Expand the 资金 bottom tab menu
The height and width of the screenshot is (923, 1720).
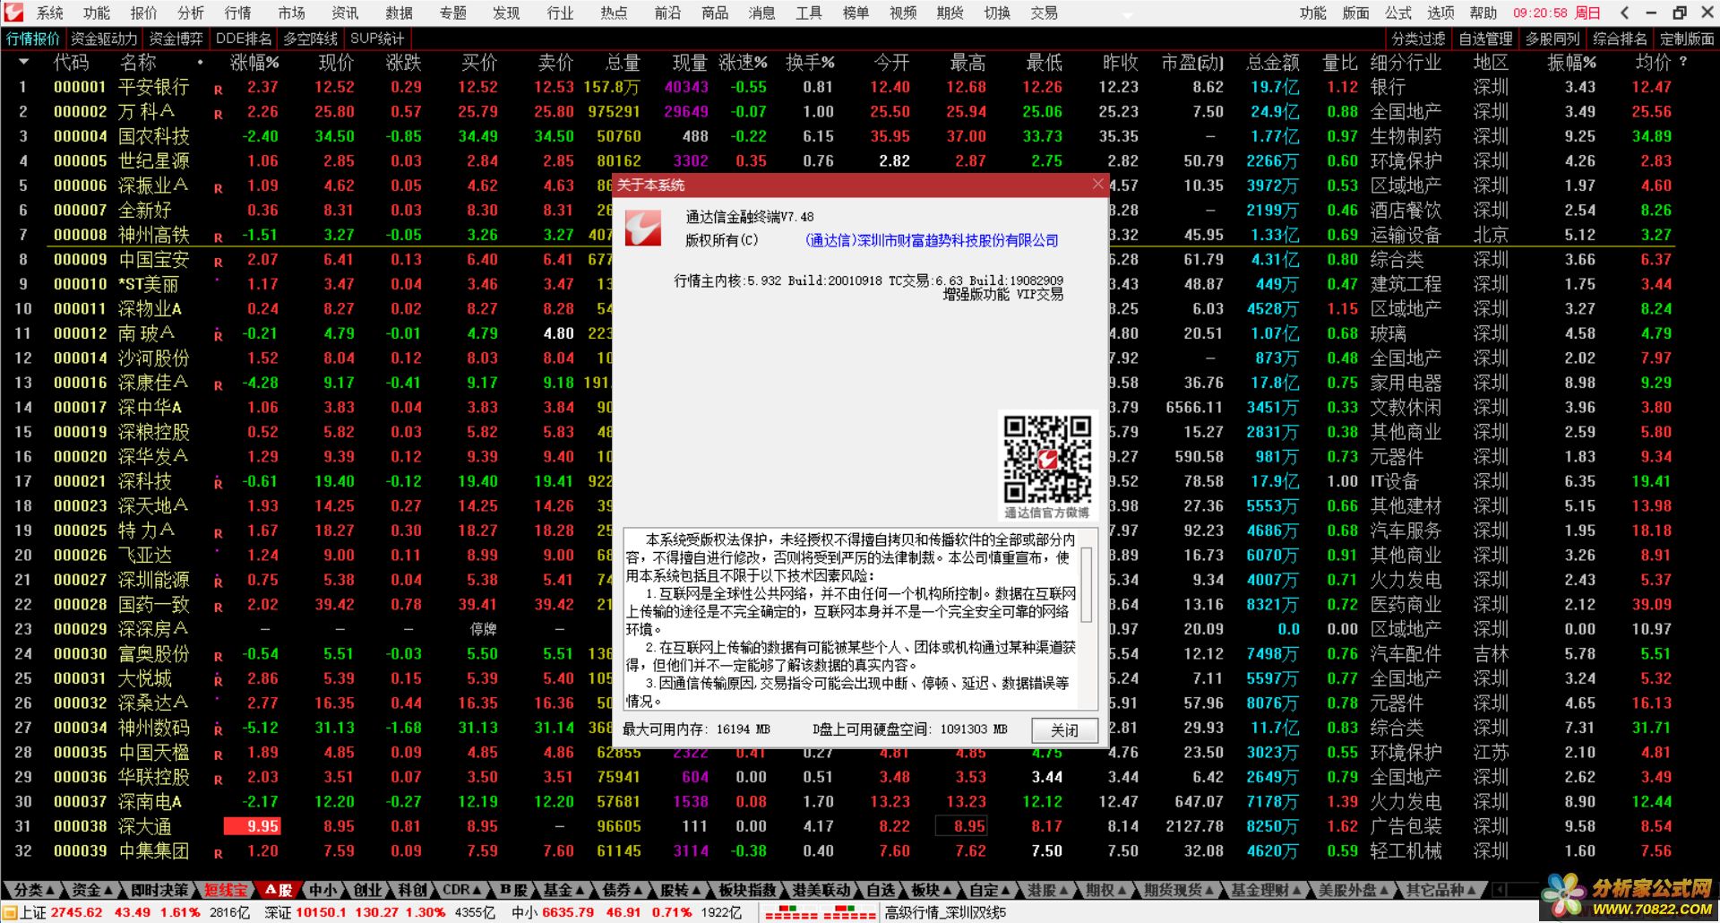point(92,890)
